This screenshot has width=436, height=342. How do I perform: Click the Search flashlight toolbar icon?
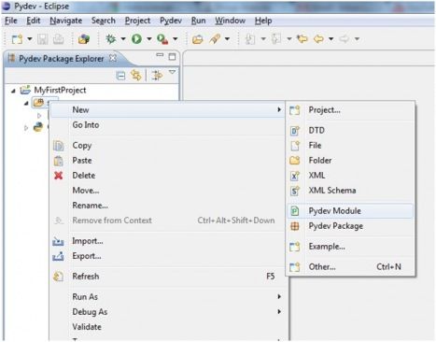[215, 39]
